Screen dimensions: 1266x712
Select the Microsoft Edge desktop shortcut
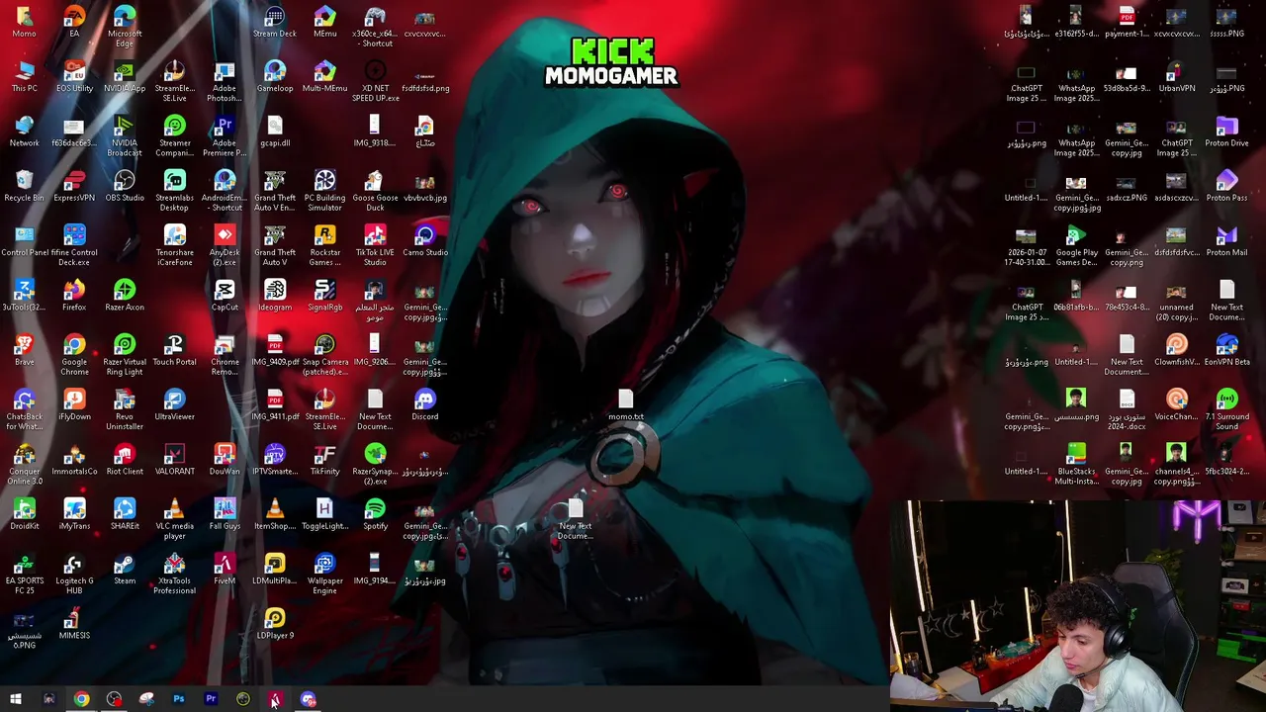(x=125, y=26)
